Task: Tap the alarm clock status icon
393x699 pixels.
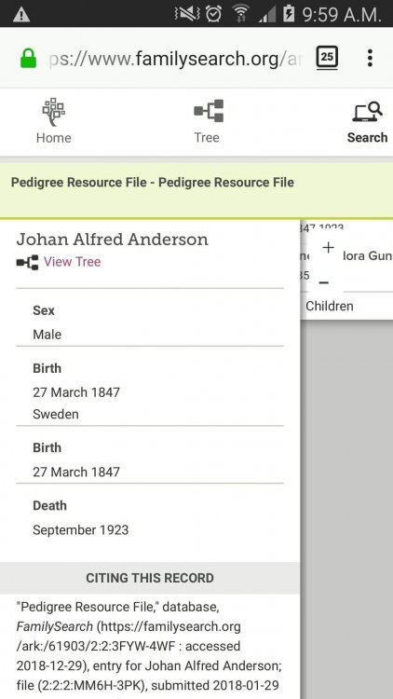Action: [x=214, y=14]
